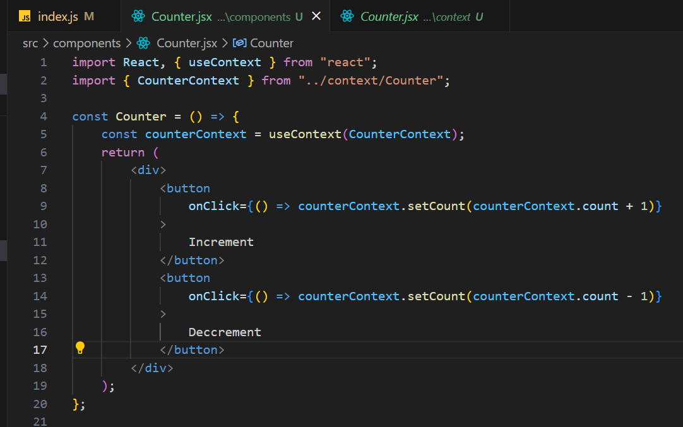This screenshot has height=427, width=683.
Task: Click setCount on line 9
Action: [x=436, y=206]
